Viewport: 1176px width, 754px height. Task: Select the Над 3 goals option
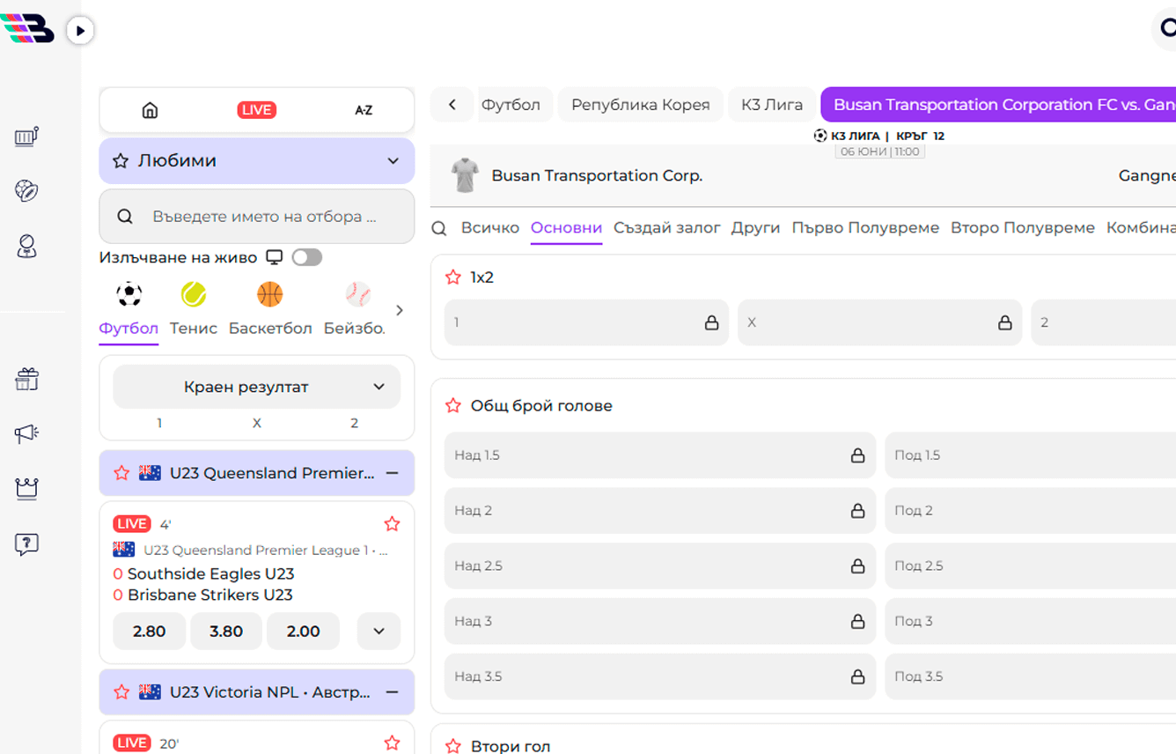coord(660,621)
